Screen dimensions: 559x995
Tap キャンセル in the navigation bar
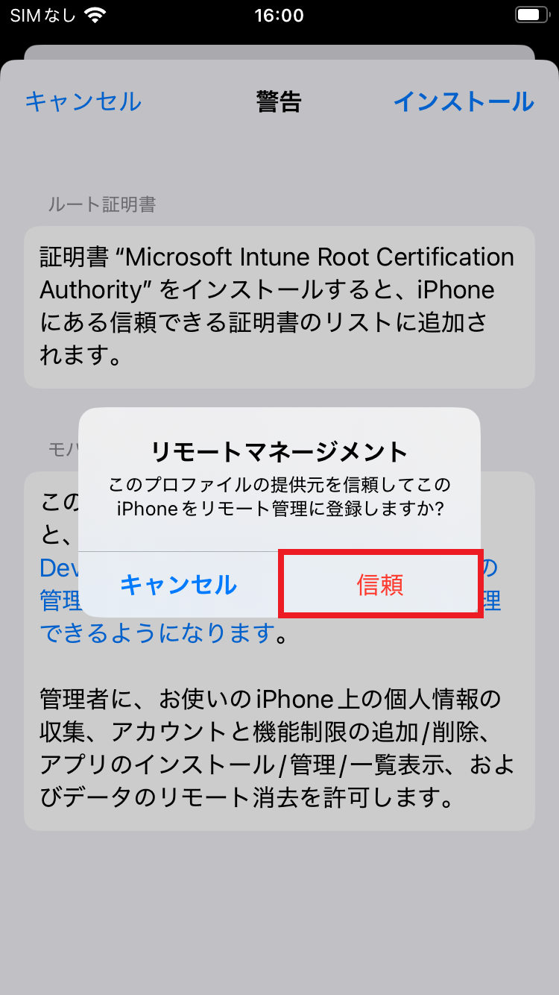point(83,101)
